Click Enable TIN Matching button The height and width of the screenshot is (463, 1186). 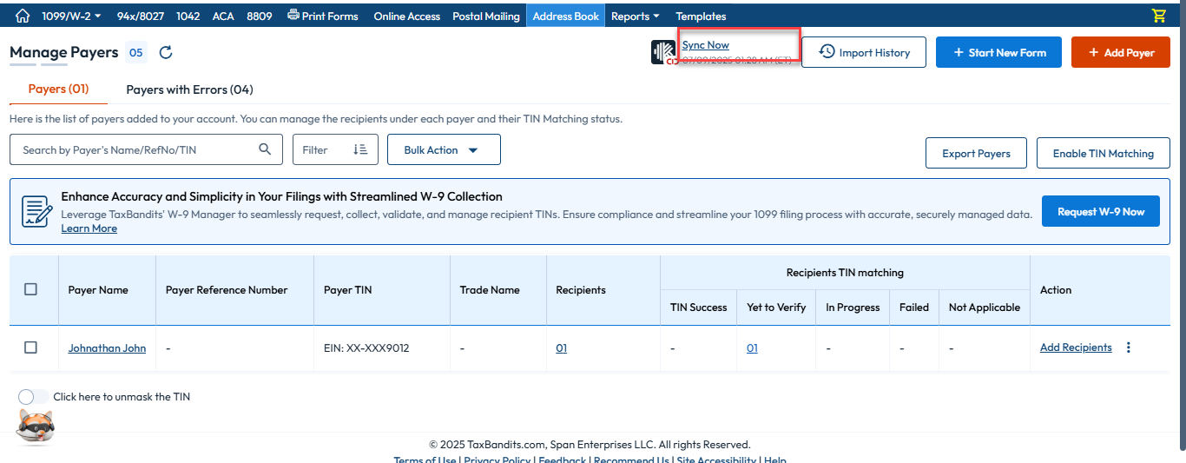pyautogui.click(x=1103, y=153)
